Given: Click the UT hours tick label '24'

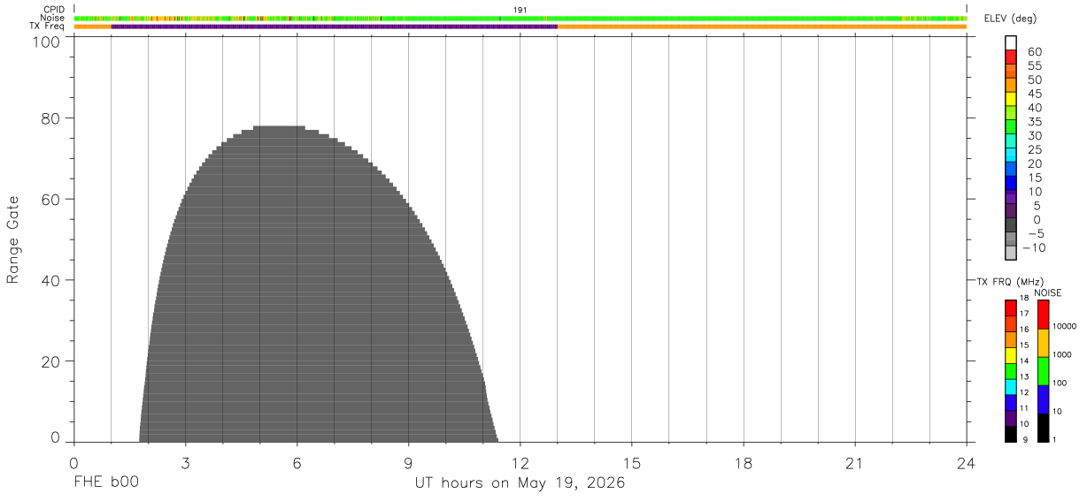Looking at the screenshot, I should pyautogui.click(x=967, y=463).
